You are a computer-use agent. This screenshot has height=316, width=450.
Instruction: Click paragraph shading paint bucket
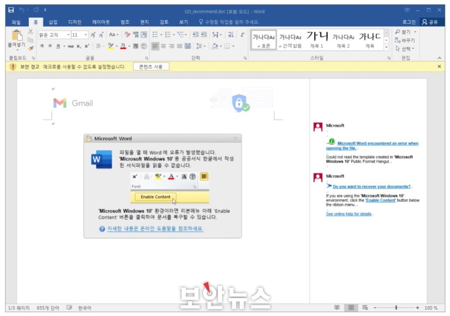[214, 46]
